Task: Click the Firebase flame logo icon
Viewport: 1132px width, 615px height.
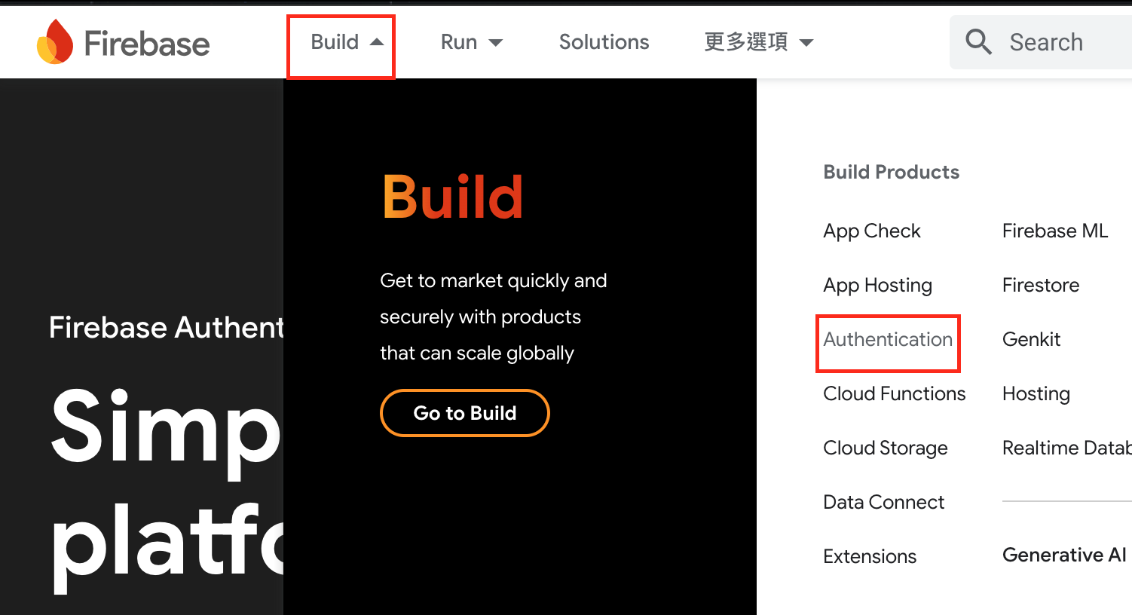Action: [55, 41]
